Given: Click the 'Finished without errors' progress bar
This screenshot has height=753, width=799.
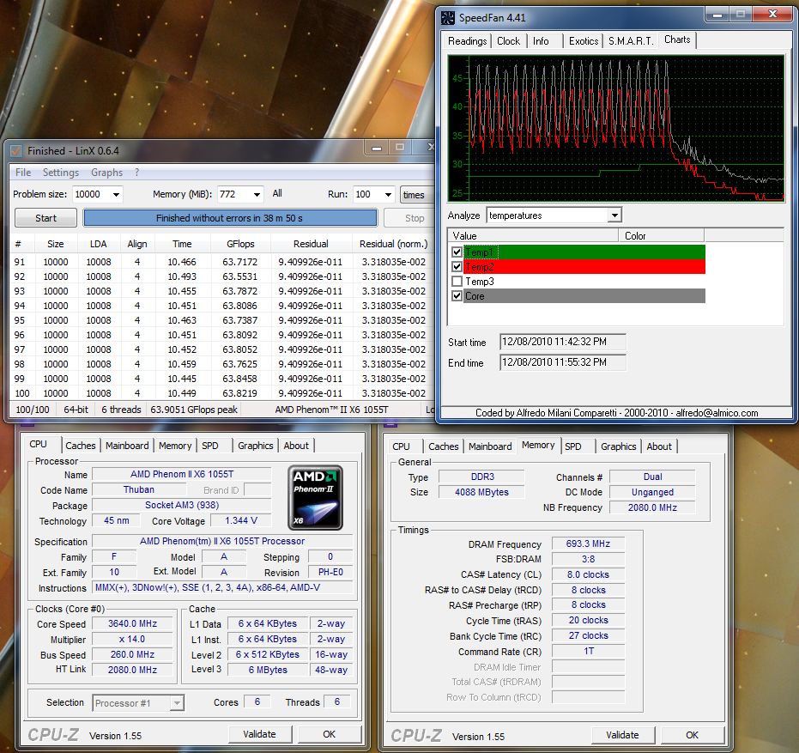Looking at the screenshot, I should pos(230,218).
